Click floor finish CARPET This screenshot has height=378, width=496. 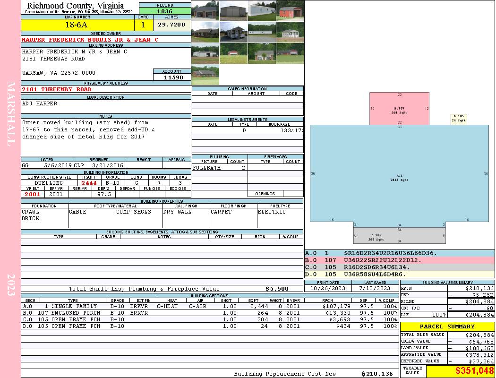[221, 212]
